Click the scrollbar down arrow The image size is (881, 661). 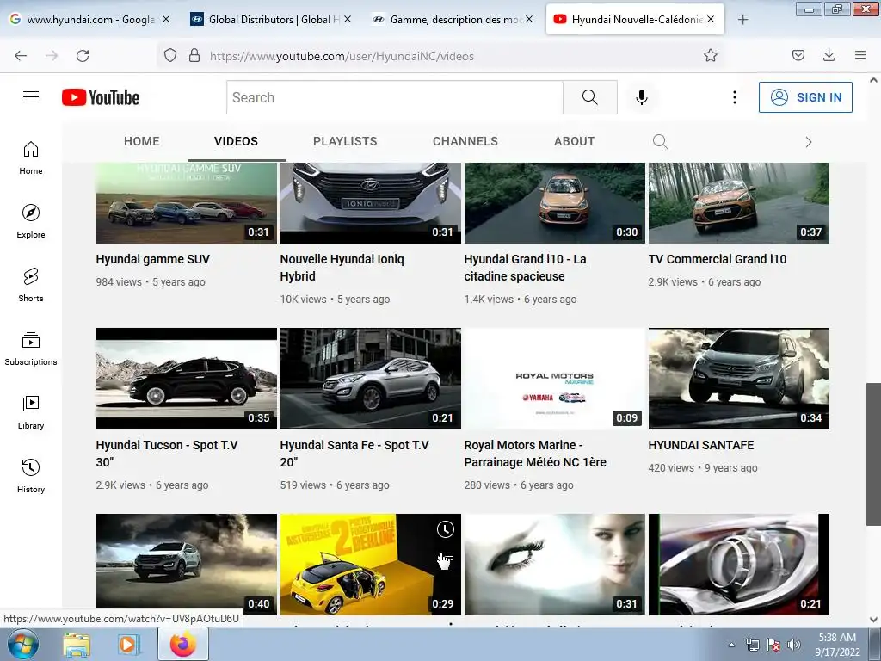tap(873, 620)
